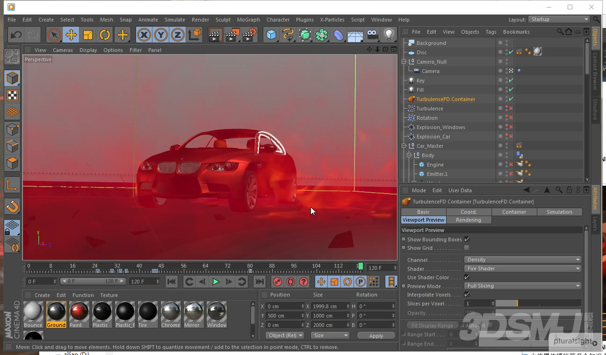Click the Apply button
The height and width of the screenshot is (355, 606).
[376, 335]
